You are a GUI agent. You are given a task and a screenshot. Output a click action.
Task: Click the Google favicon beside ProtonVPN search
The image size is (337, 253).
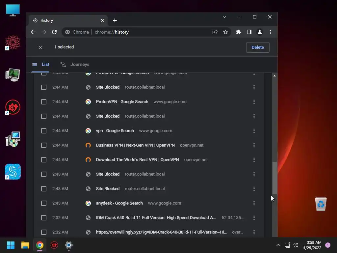point(88,102)
